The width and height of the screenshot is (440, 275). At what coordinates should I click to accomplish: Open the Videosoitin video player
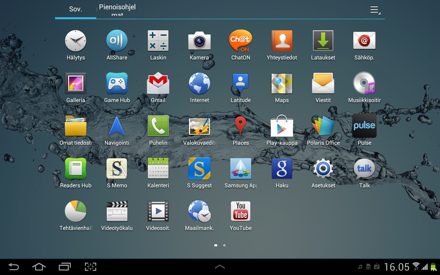158,211
